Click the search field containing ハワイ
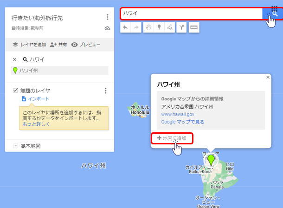 [x=191, y=13]
